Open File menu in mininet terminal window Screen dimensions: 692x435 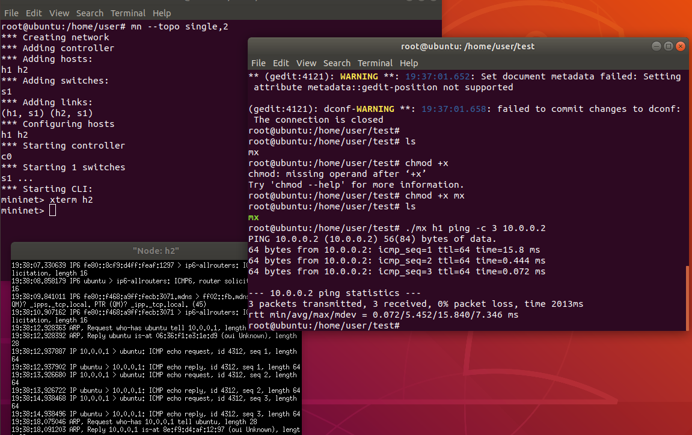point(11,13)
